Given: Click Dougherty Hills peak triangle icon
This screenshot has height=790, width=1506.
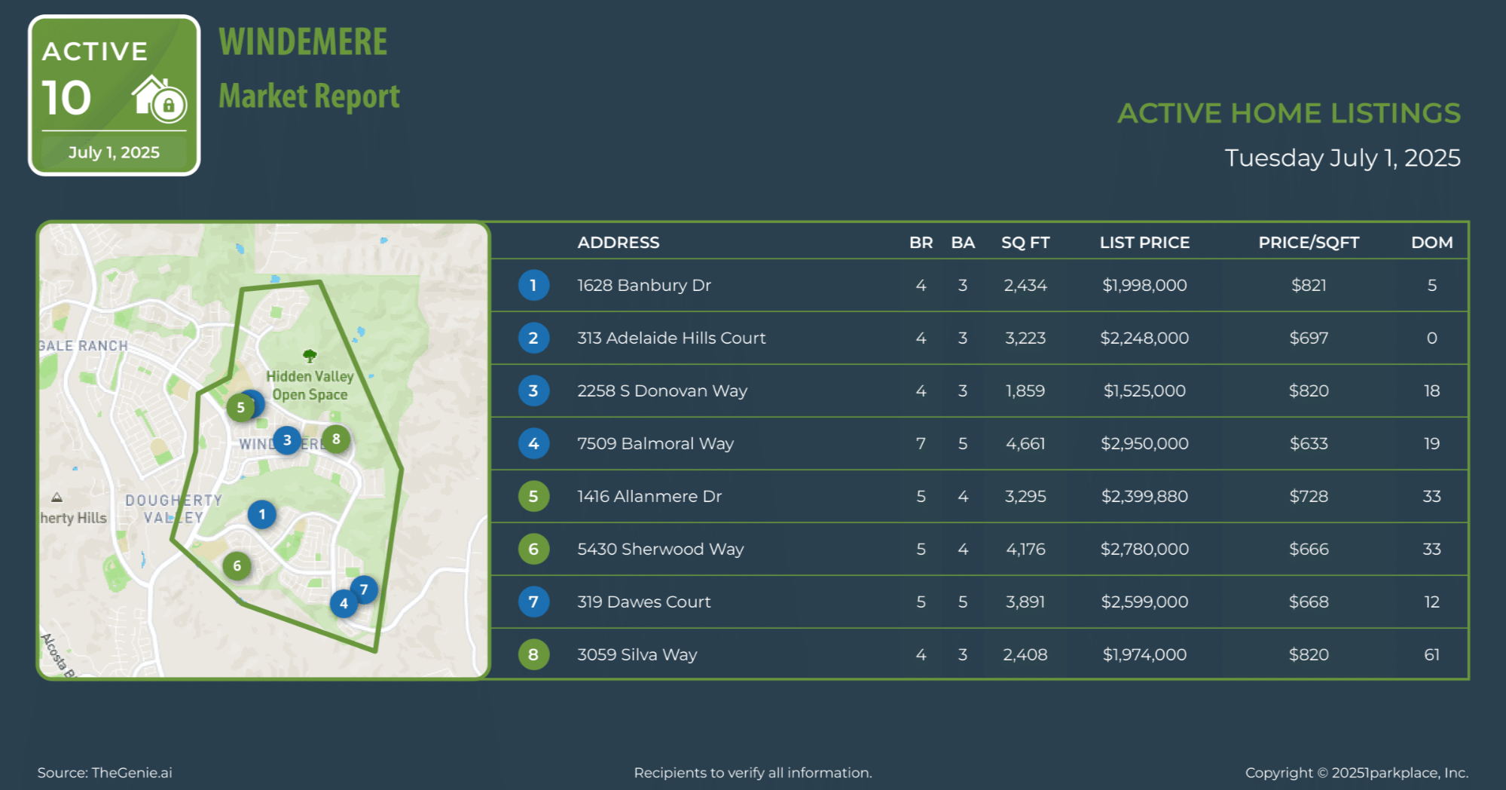Looking at the screenshot, I should click(x=57, y=498).
